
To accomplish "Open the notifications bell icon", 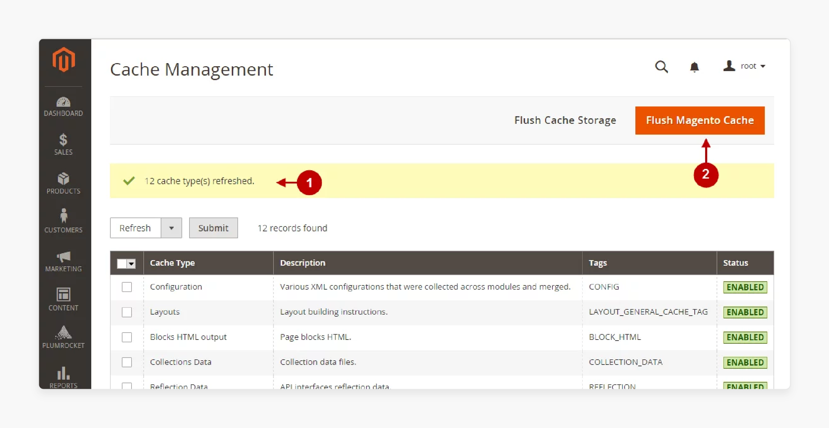I will pos(694,67).
